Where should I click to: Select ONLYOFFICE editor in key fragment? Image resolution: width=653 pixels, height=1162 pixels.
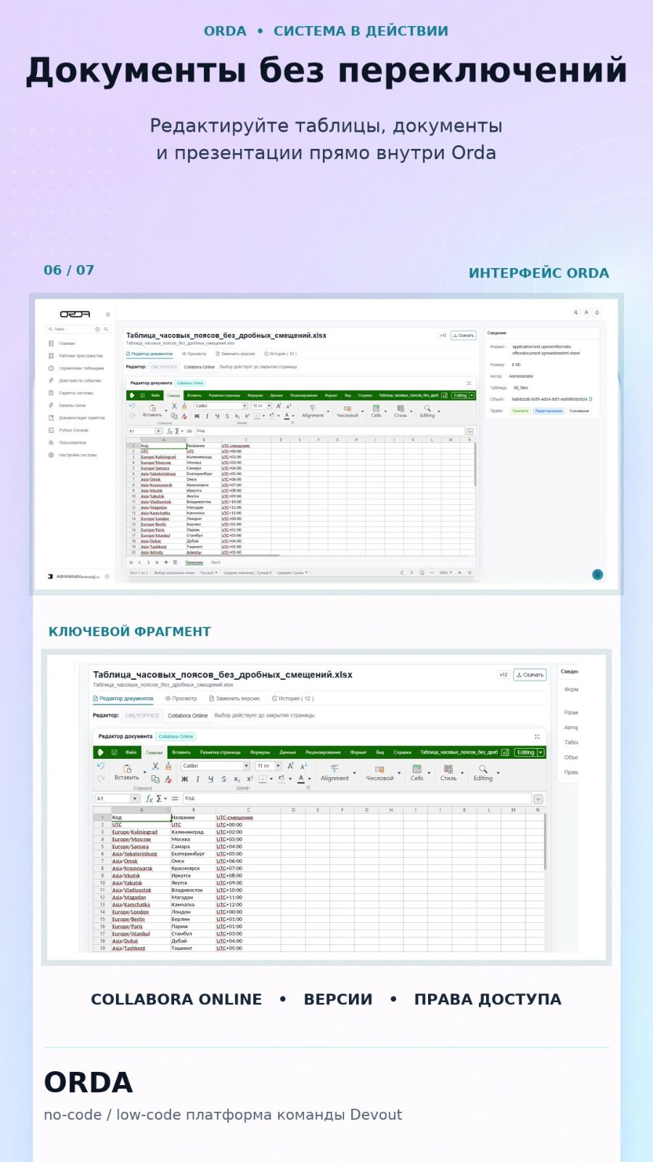click(142, 715)
